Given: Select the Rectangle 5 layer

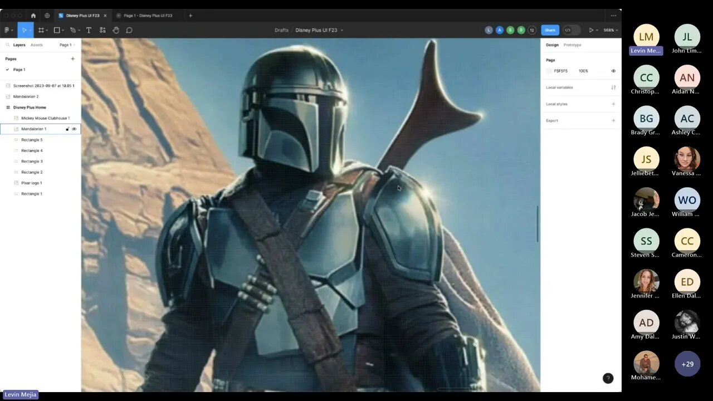Looking at the screenshot, I should click(40, 140).
